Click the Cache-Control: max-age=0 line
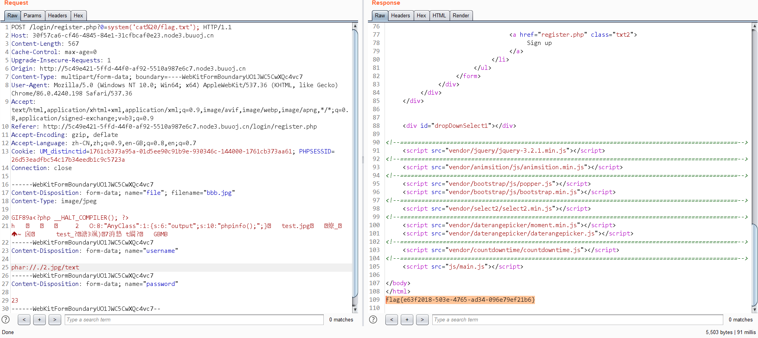This screenshot has width=758, height=338. point(54,52)
